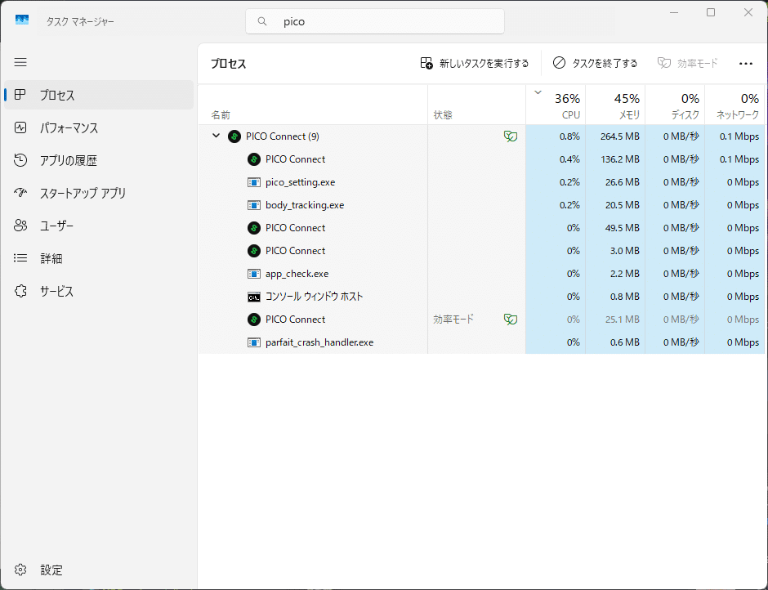This screenshot has width=768, height=590.
Task: Close the Task Manager window
Action: [748, 13]
